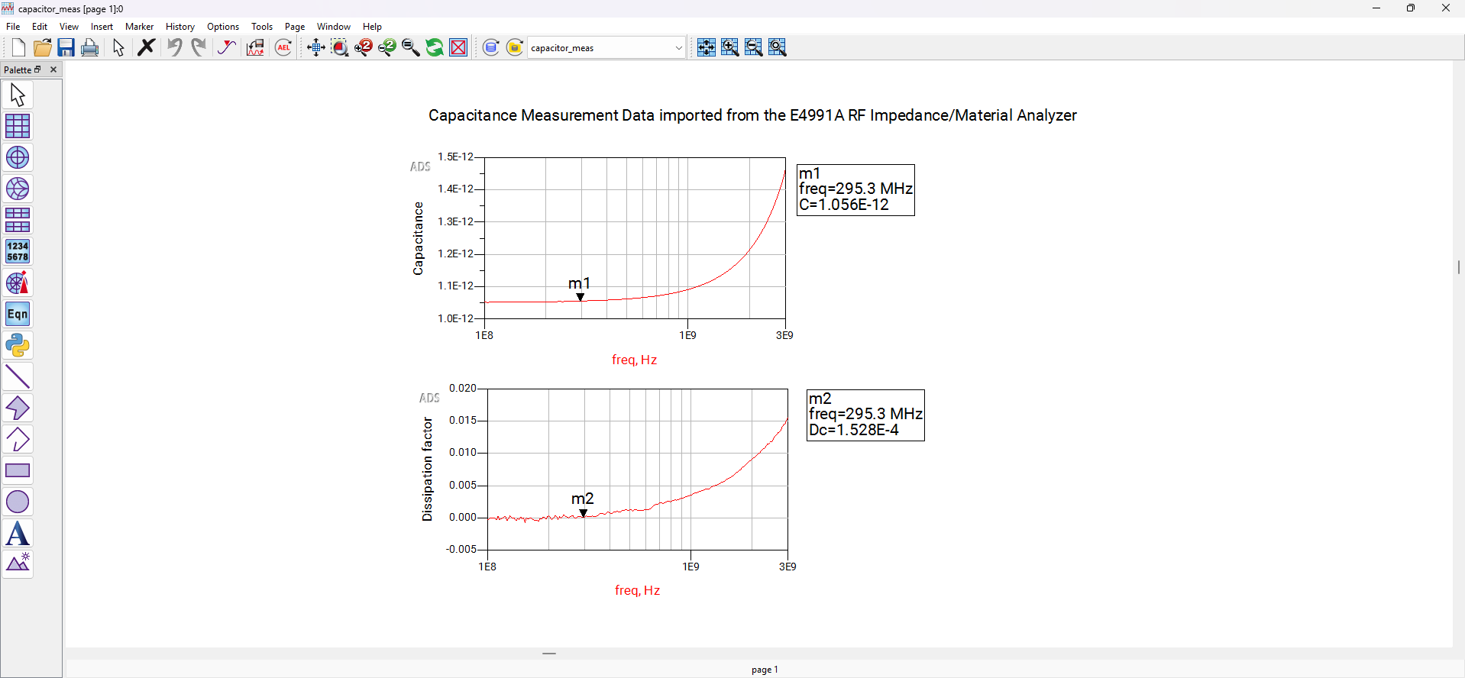Select the Line drawing tool
The width and height of the screenshot is (1465, 678).
(x=18, y=377)
